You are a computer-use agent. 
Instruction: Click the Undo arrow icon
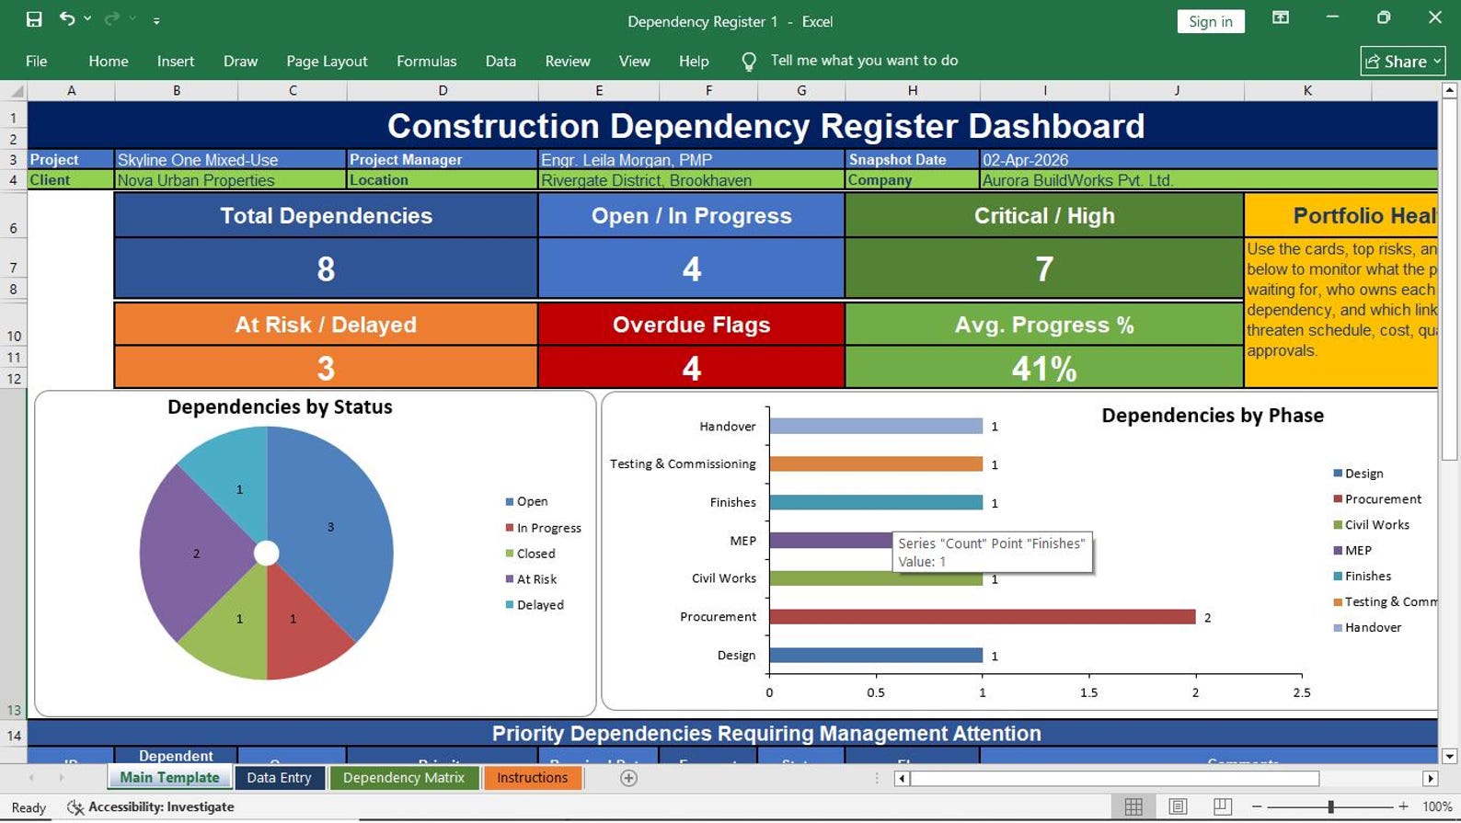point(66,19)
